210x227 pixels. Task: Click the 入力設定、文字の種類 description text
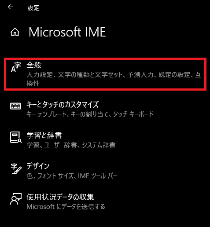(114, 79)
